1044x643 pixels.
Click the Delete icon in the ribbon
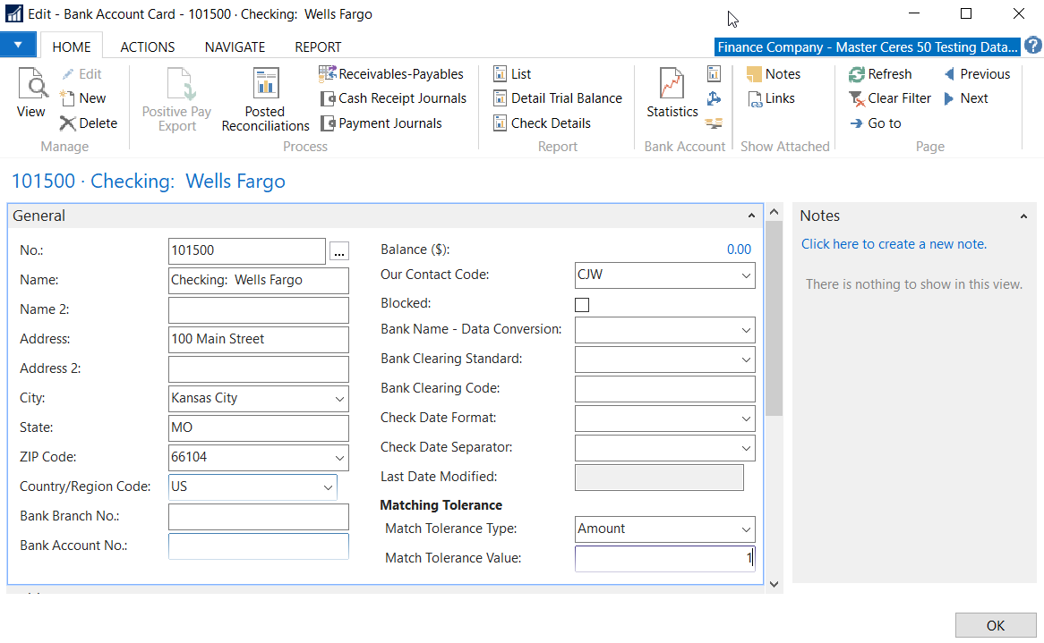[68, 123]
